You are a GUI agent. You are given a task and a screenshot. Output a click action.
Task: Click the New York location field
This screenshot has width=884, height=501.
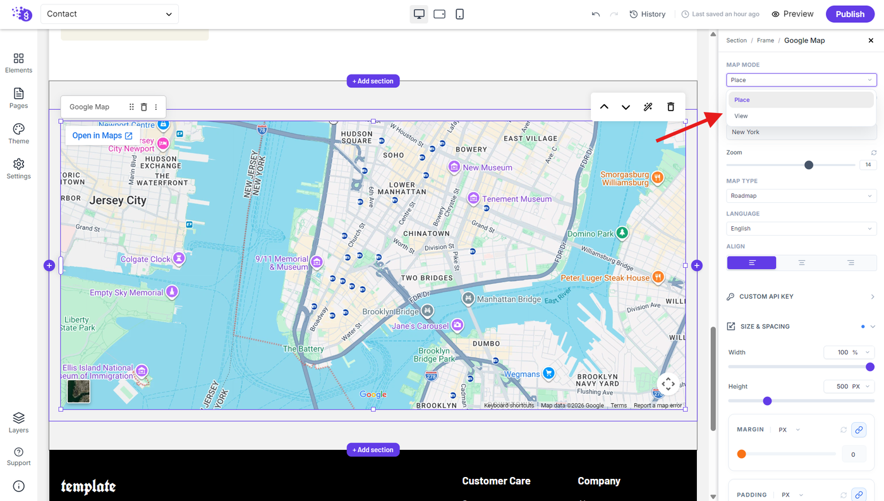tap(801, 132)
